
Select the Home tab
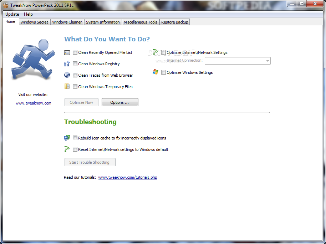[x=10, y=22]
